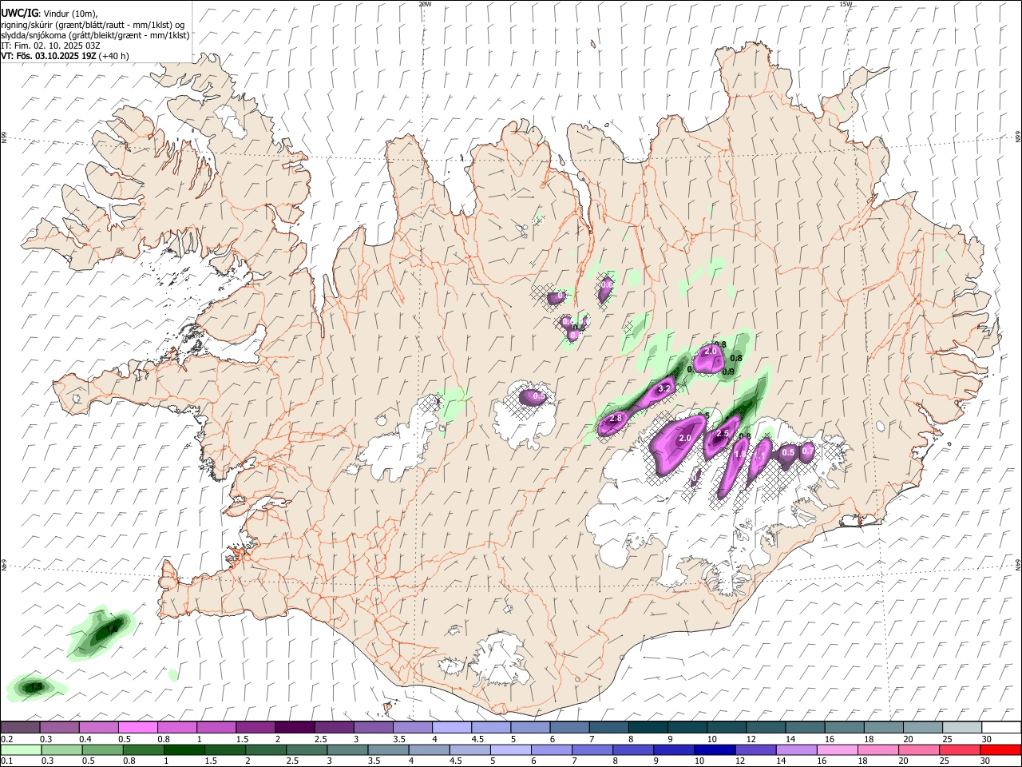Click the 'Vindur (10m)' header text
Image resolution: width=1022 pixels, height=767 pixels.
[70, 14]
